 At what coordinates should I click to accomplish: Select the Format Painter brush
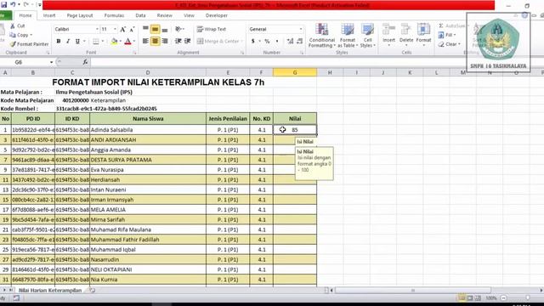tap(13, 44)
